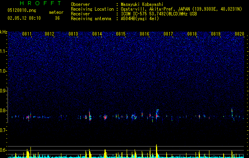This screenshot has height=158, width=249.
Task: Click the 0820 time marker
Action: (x=239, y=34)
